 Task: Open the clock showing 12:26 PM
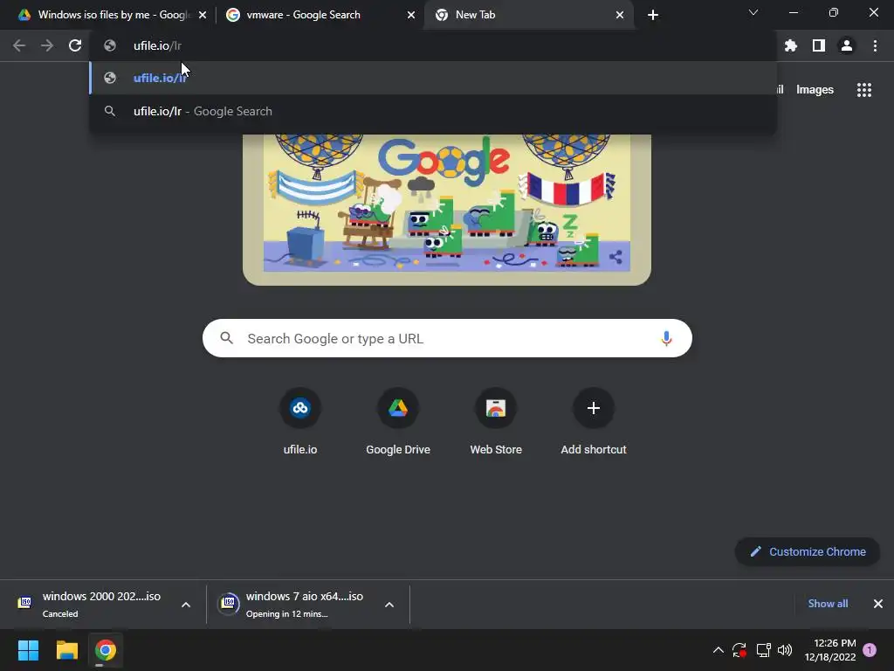pyautogui.click(x=830, y=650)
